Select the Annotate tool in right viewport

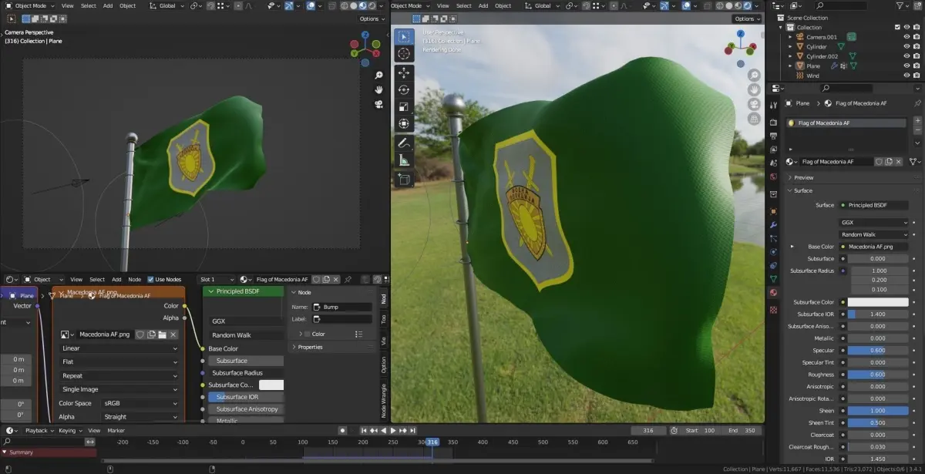coord(404,143)
